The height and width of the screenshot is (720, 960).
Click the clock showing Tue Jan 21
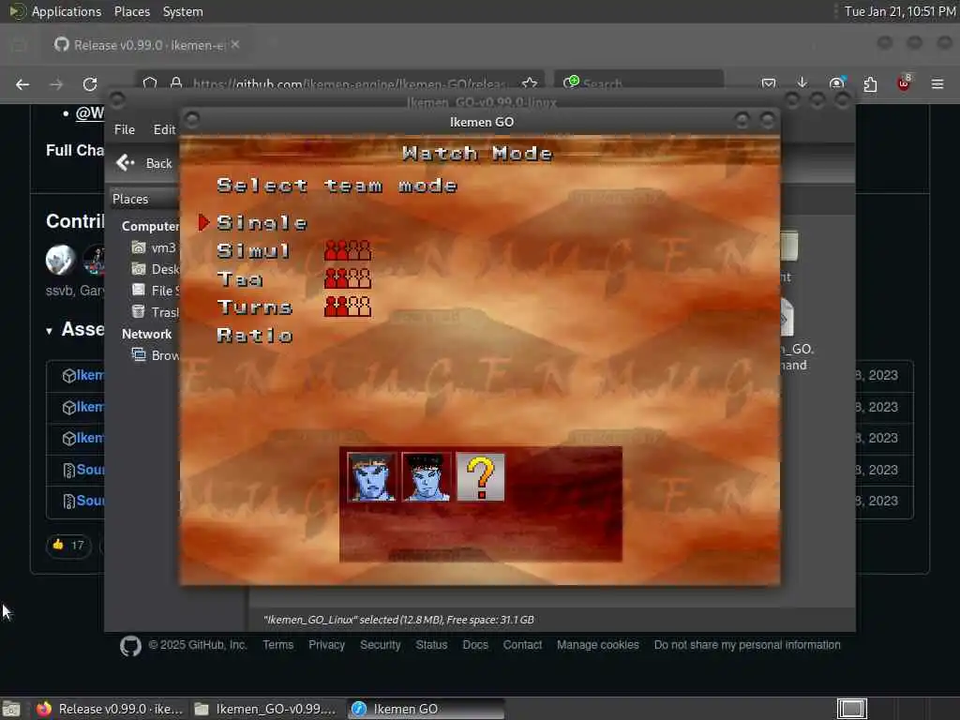point(899,11)
